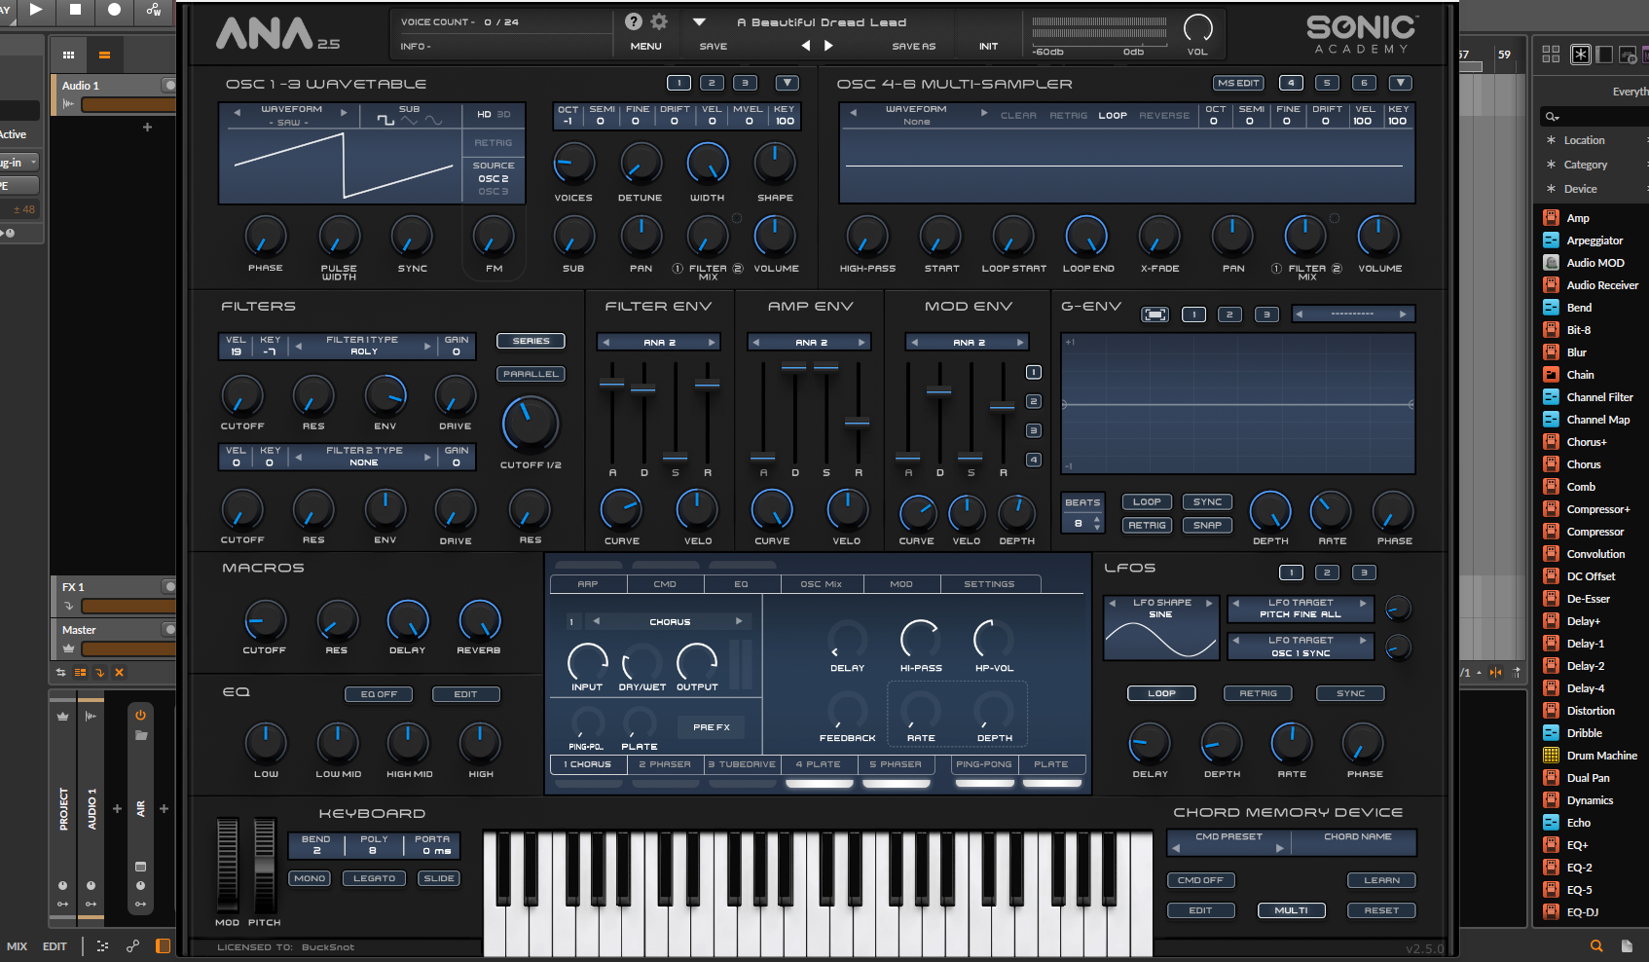Enable MONO keyboard mode
Screen dimensions: 1649x962
click(x=310, y=878)
